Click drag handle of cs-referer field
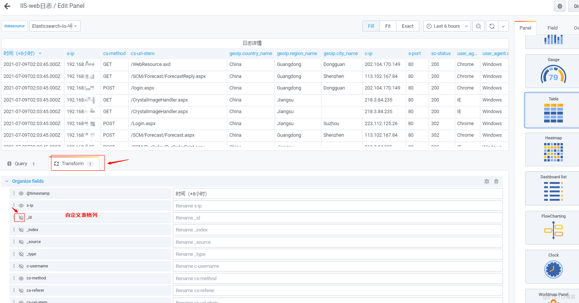 click(x=14, y=290)
